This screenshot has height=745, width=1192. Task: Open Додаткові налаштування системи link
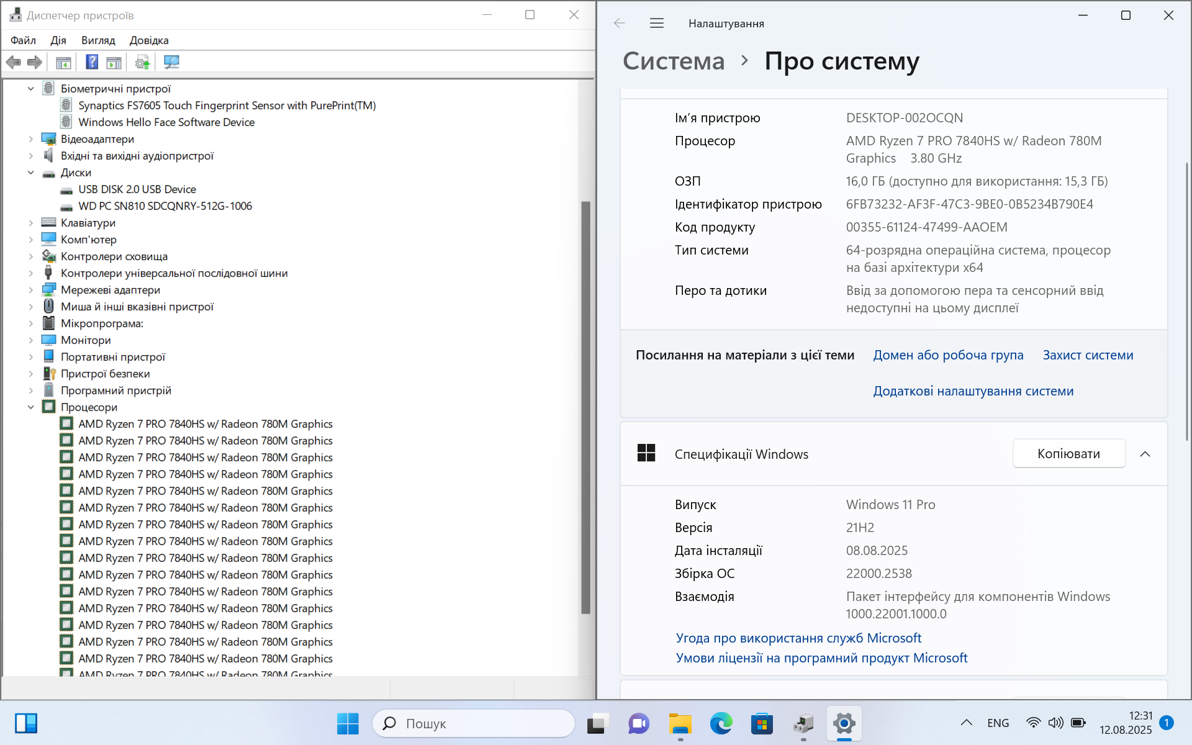tap(973, 391)
